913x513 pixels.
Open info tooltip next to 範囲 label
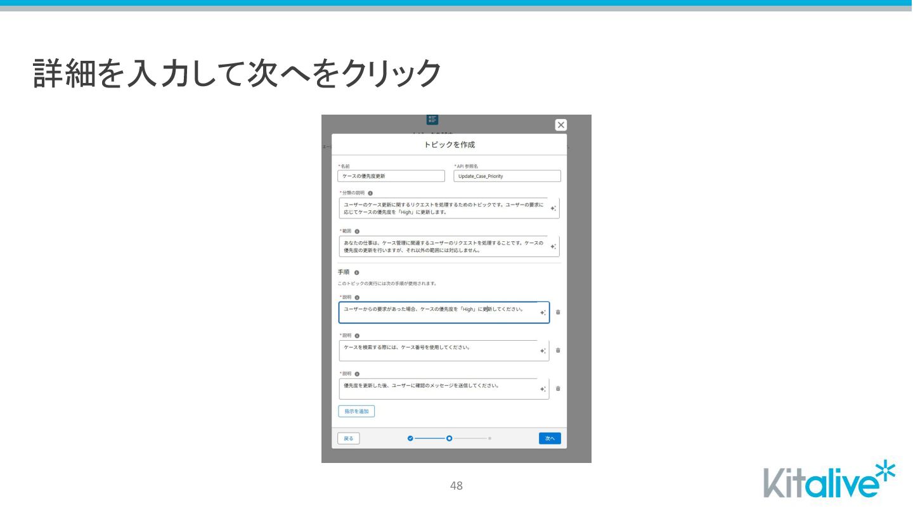coord(357,231)
